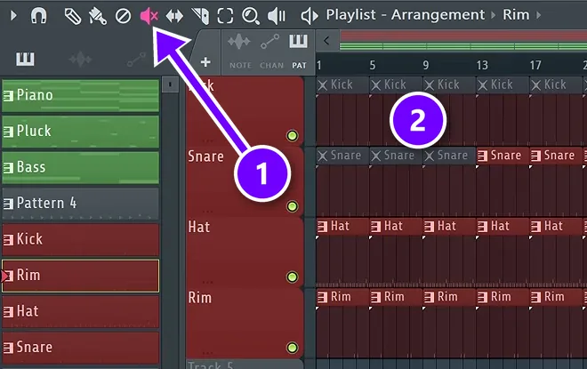Select the Slice tool
Screen dimensions: 587x369
(x=200, y=16)
